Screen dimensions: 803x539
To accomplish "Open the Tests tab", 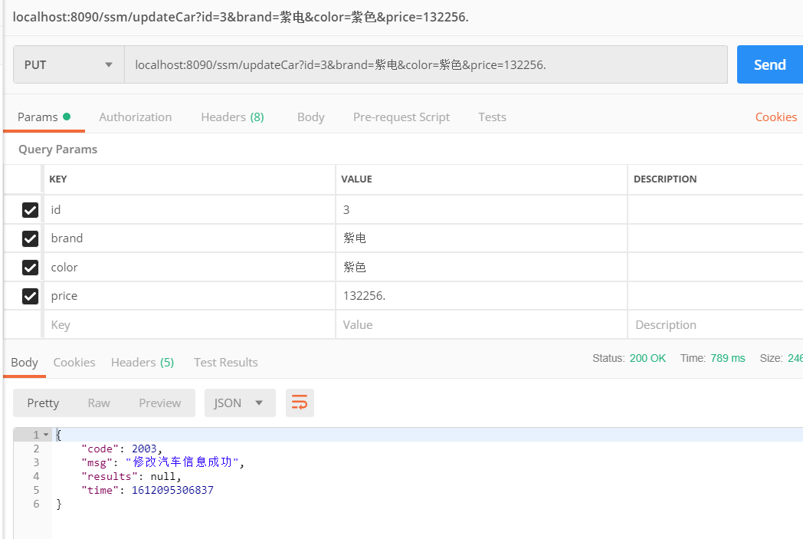I will point(492,117).
